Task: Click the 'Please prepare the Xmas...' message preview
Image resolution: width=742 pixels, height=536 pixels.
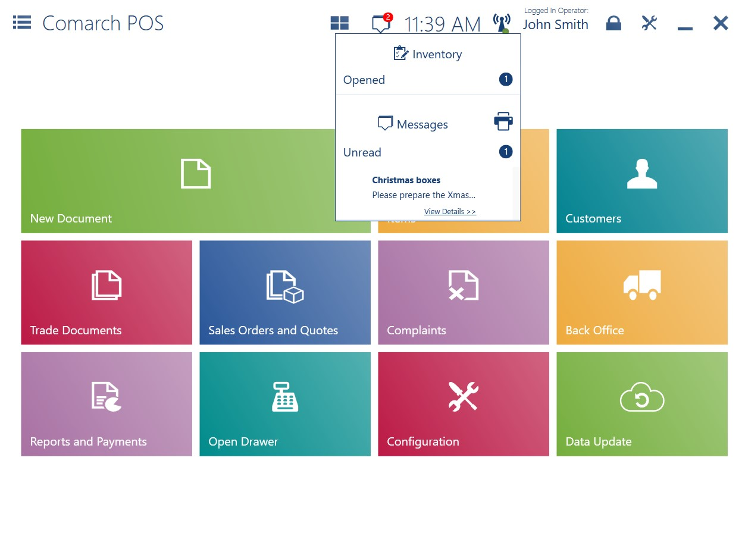Action: coord(424,195)
